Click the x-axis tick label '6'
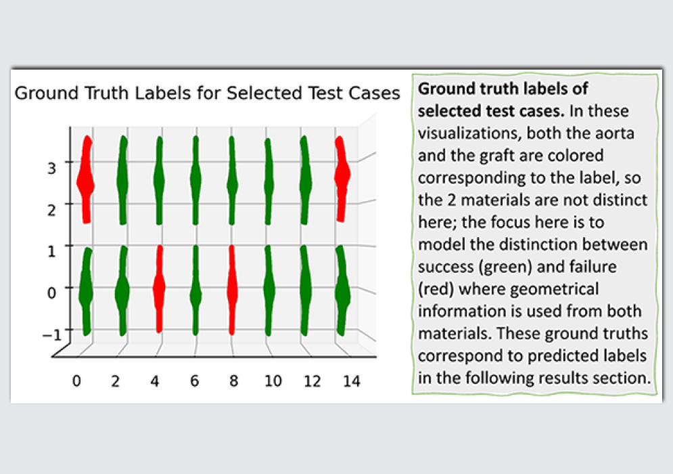The width and height of the screenshot is (673, 474). coord(195,381)
